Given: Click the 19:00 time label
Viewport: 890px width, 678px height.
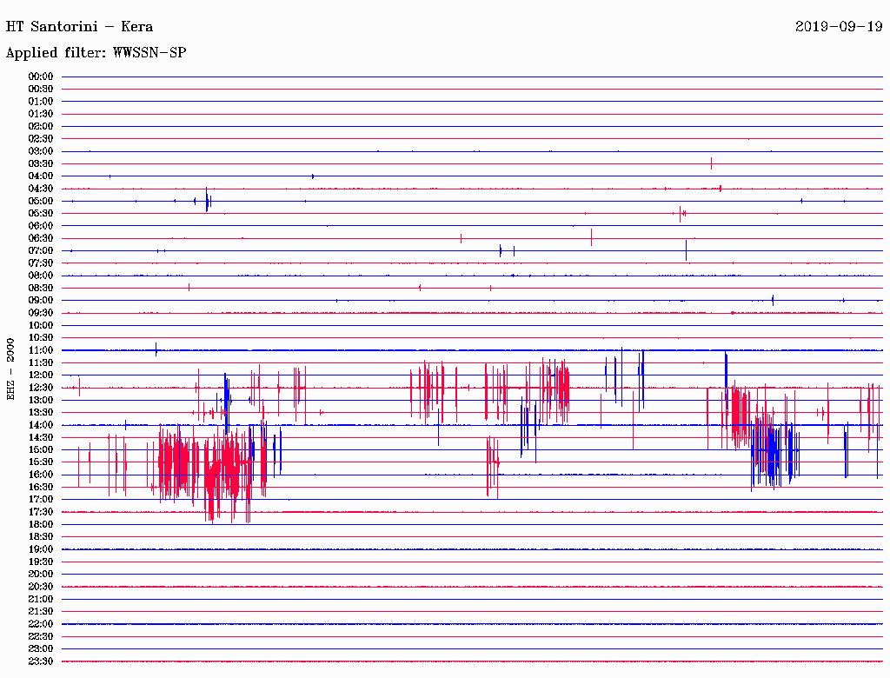Looking at the screenshot, I should (x=41, y=549).
